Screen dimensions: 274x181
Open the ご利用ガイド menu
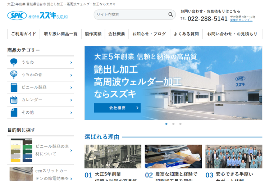(24, 34)
